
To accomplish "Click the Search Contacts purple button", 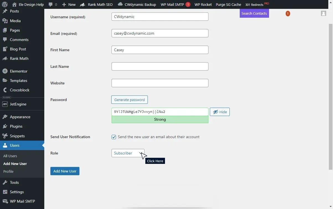I will pos(254,13).
